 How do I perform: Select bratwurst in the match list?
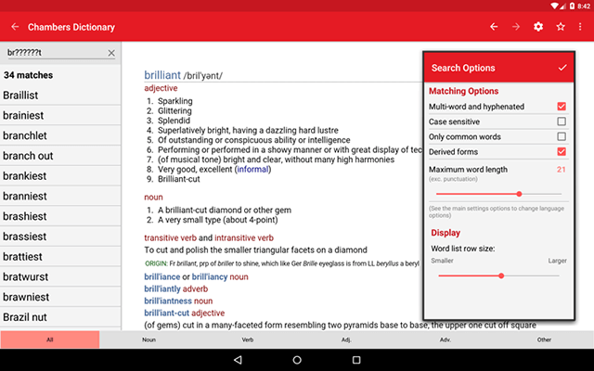coord(60,276)
